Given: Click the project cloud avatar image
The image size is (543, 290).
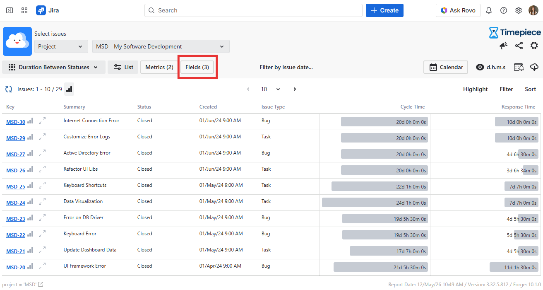Looking at the screenshot, I should pos(17,41).
